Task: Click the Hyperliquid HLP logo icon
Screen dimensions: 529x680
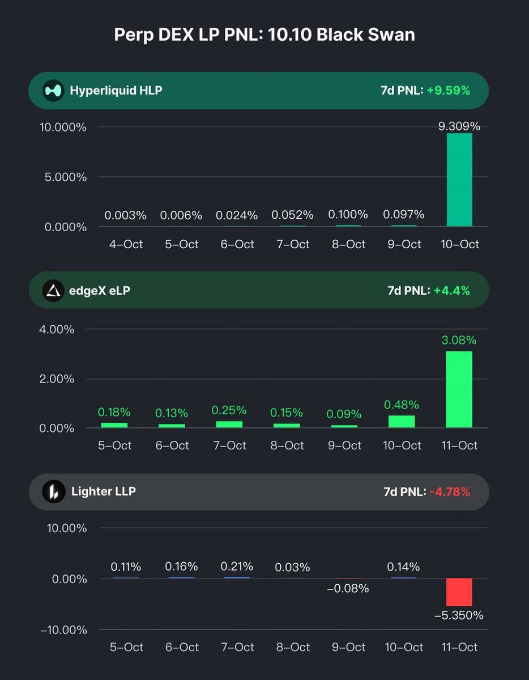Action: pyautogui.click(x=53, y=90)
